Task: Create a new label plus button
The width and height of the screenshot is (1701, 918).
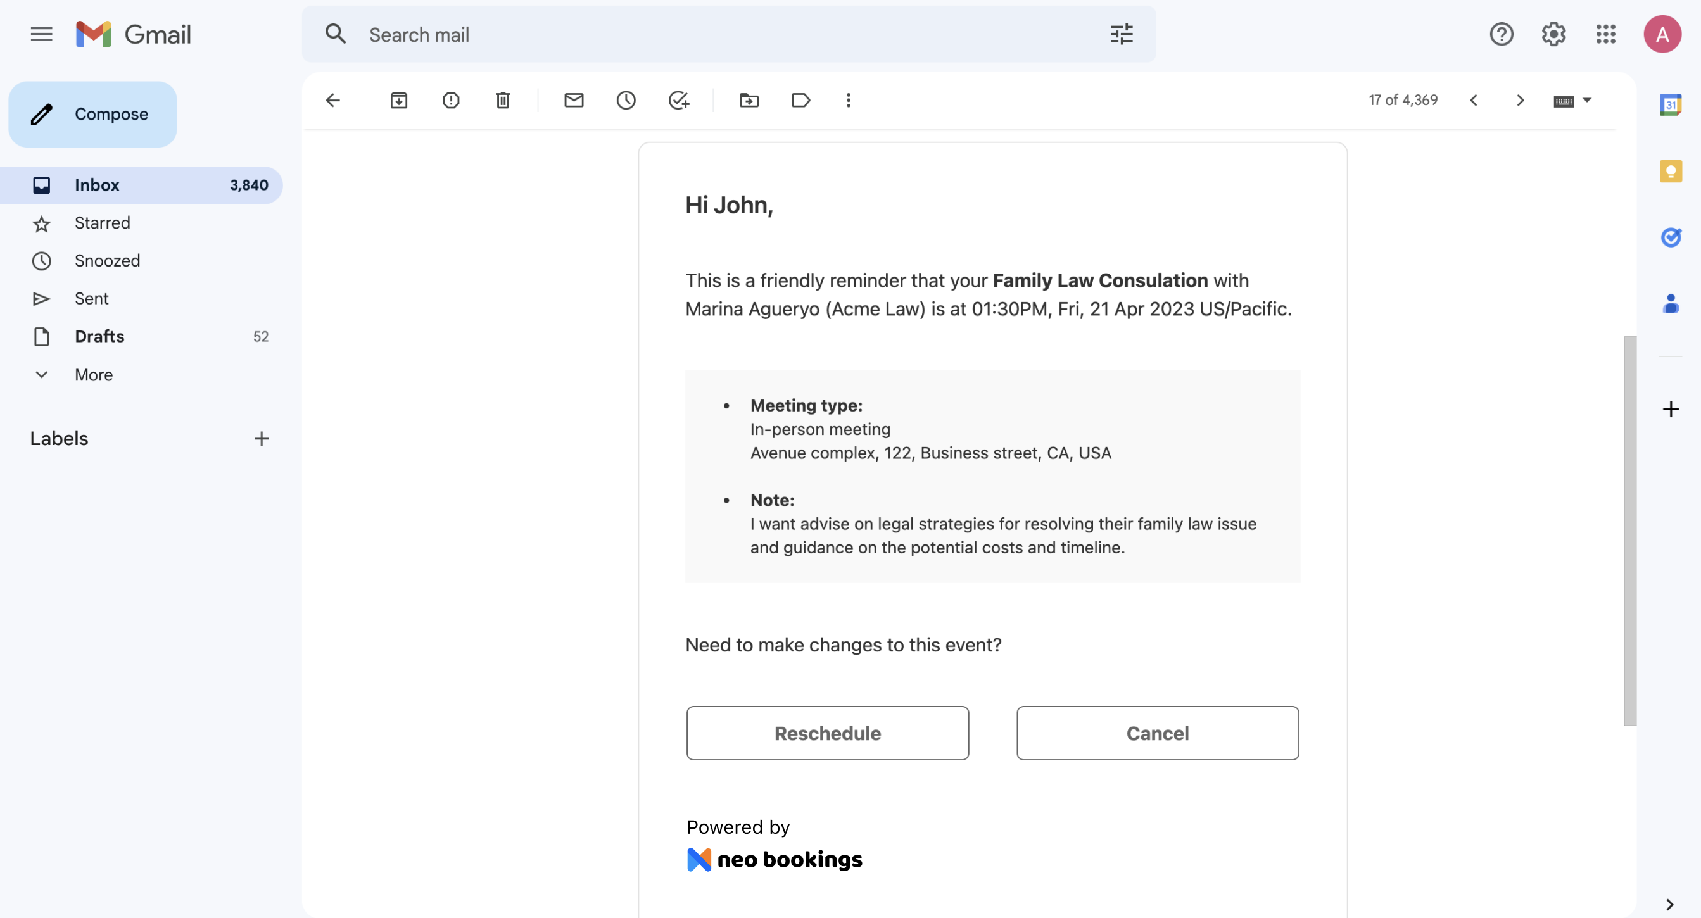Action: 262,439
